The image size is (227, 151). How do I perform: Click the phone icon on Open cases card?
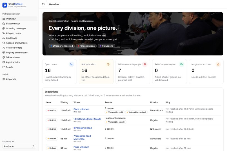[71, 64]
